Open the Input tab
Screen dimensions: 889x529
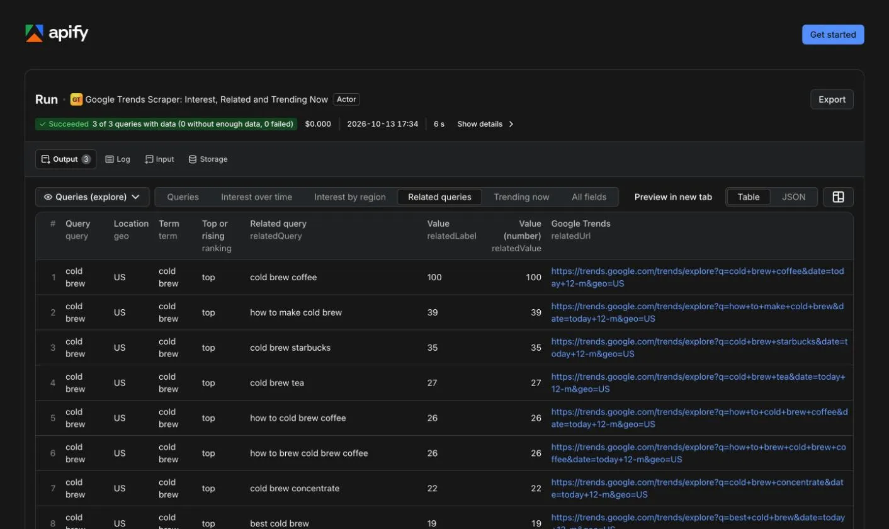tap(159, 159)
